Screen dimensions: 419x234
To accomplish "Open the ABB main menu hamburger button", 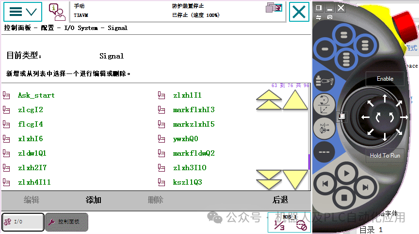I will tap(23, 12).
